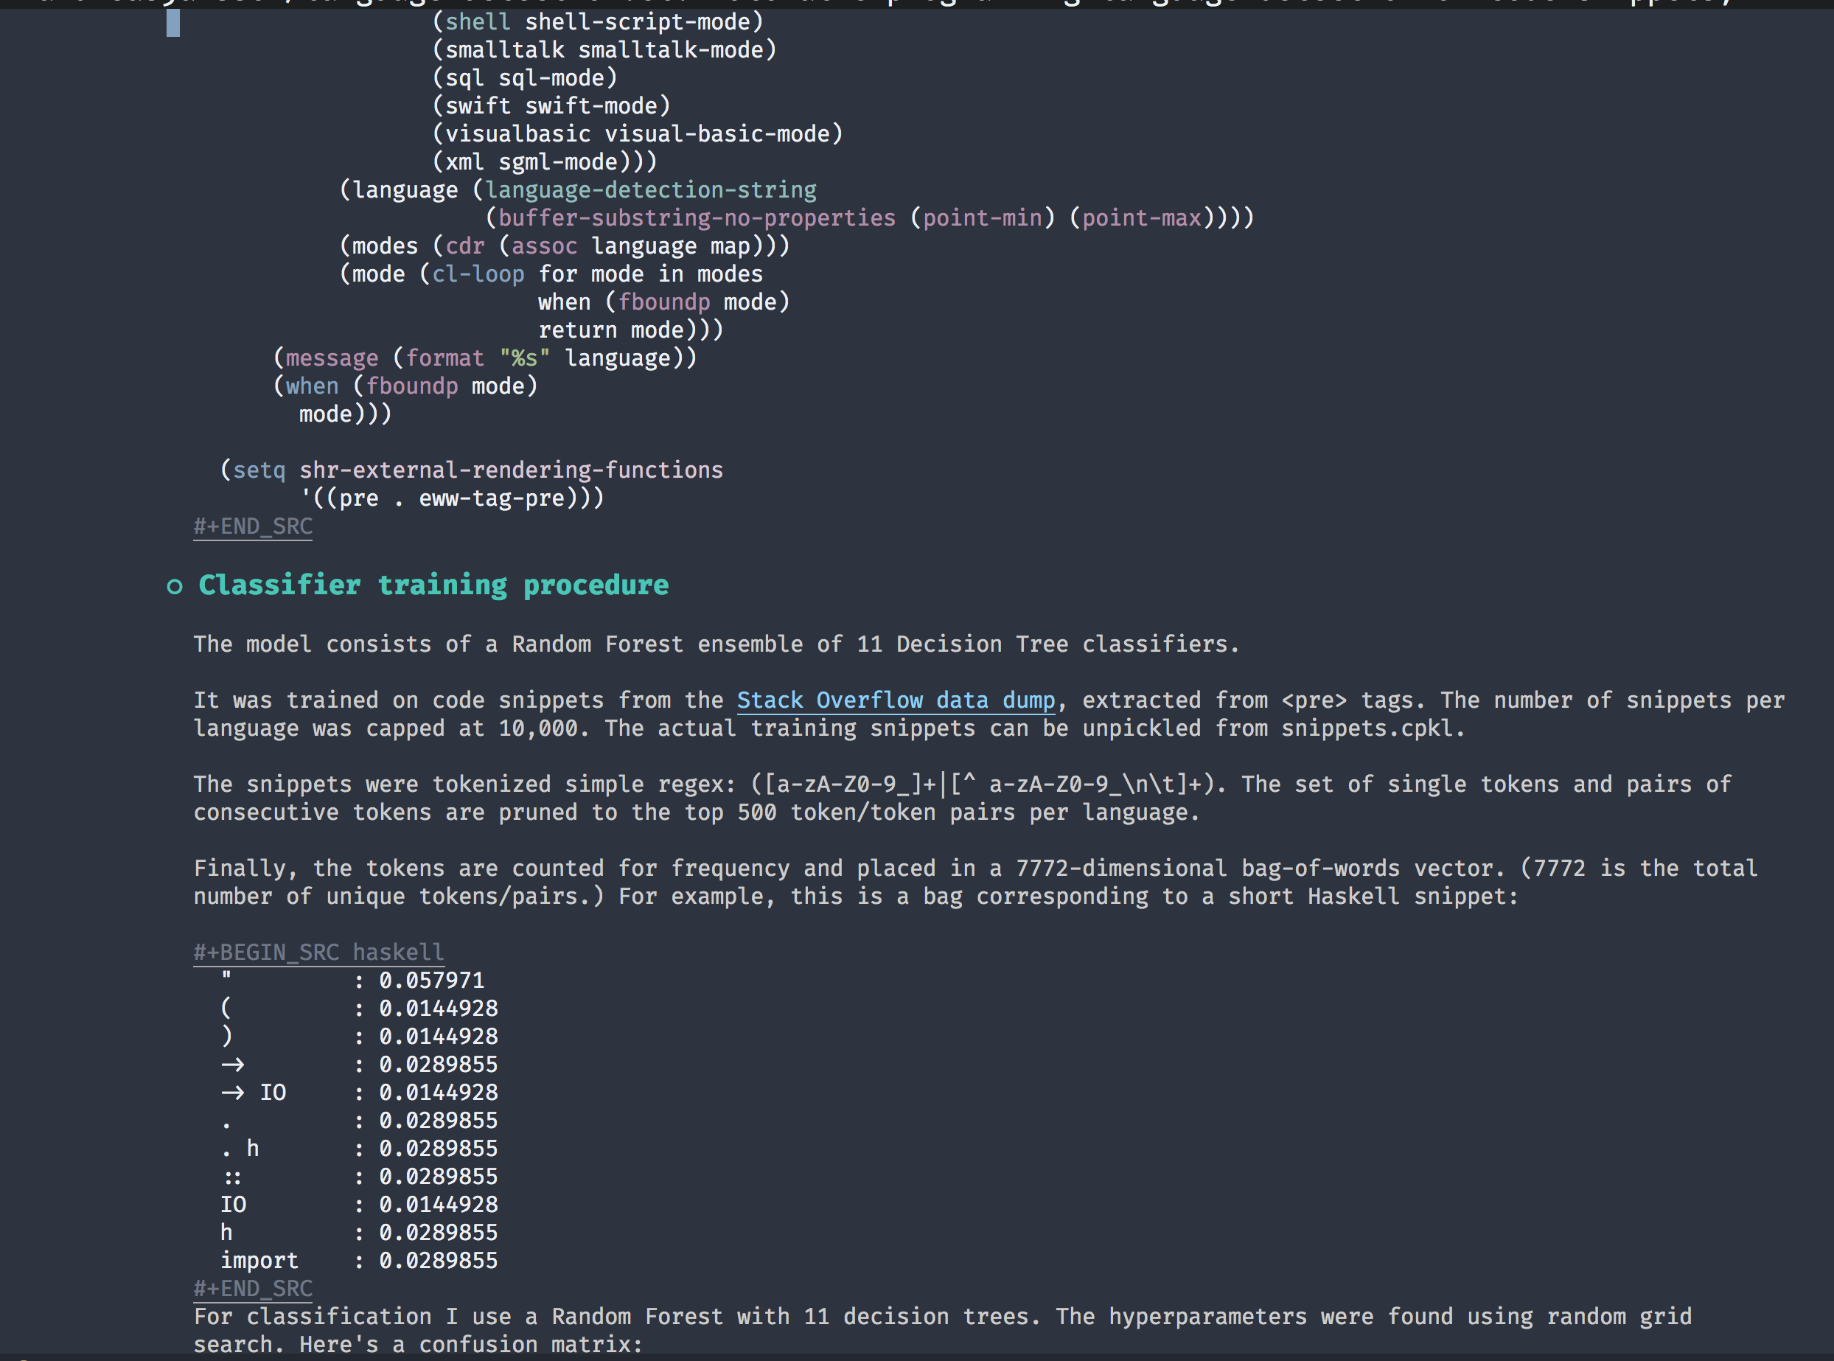Click the arrow ligature before IO token
Image resolution: width=1834 pixels, height=1361 pixels.
tap(233, 1093)
